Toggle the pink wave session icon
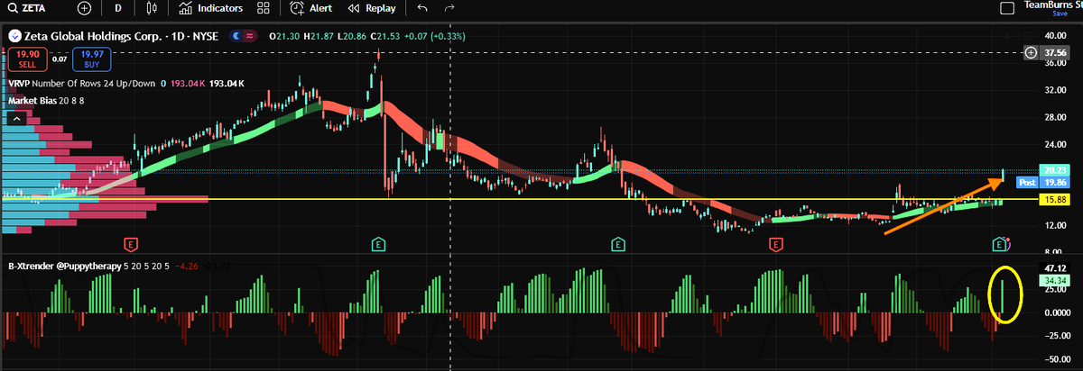 tap(250, 35)
